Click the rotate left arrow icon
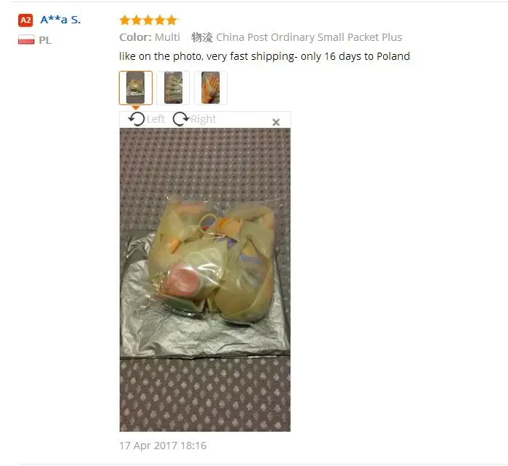The height and width of the screenshot is (466, 508). point(136,119)
